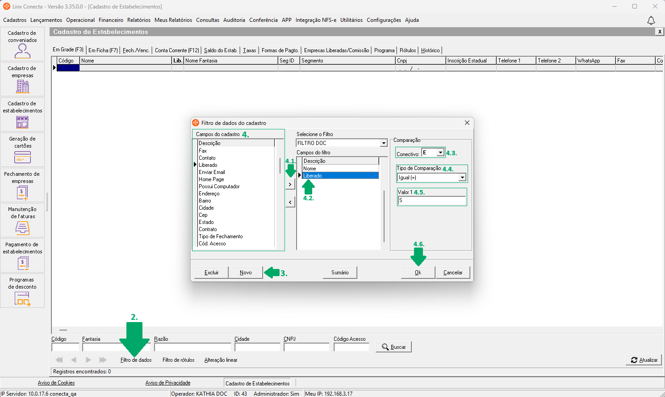Click the Linx Conecta app logo
The height and width of the screenshot is (397, 665).
(7, 6)
